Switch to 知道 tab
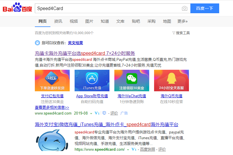This screenshot has height=155, width=233. pos(105,21)
